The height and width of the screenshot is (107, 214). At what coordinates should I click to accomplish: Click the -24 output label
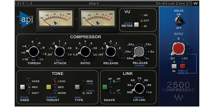(173, 58)
